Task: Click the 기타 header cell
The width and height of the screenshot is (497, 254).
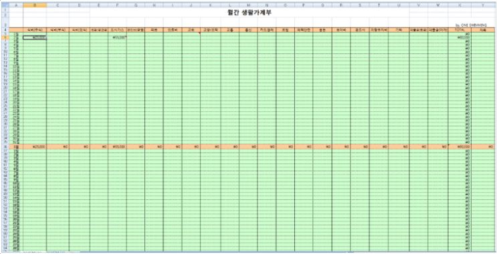Action: pyautogui.click(x=399, y=30)
